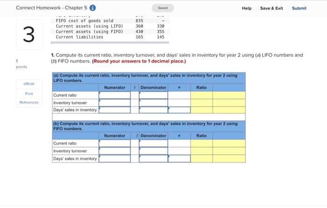The height and width of the screenshot is (208, 327).
Task: Open FIFO Inventory turnover denominator dropdown
Action: tap(153, 151)
